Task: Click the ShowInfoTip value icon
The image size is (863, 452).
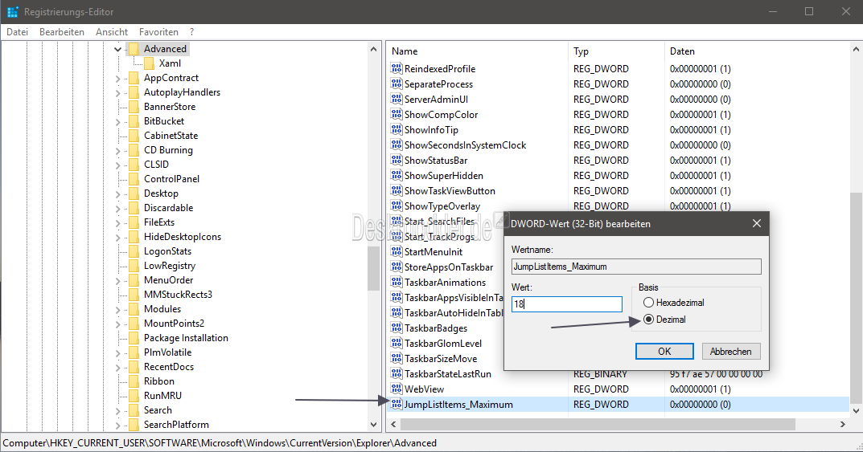Action: pos(397,129)
